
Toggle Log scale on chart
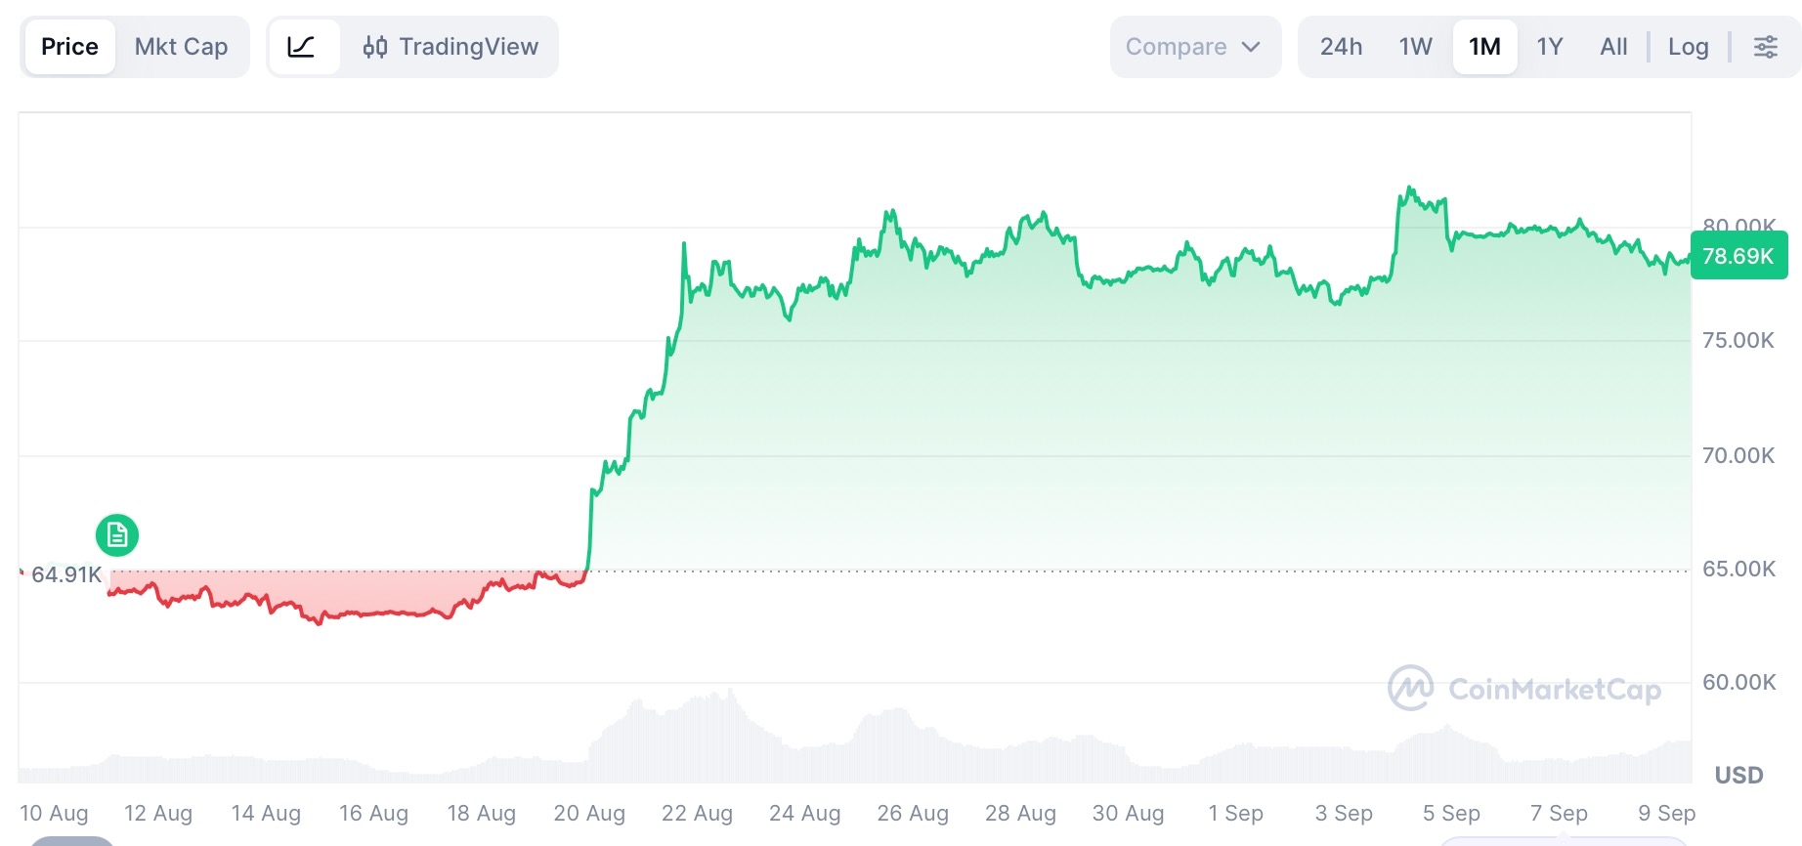(1688, 47)
